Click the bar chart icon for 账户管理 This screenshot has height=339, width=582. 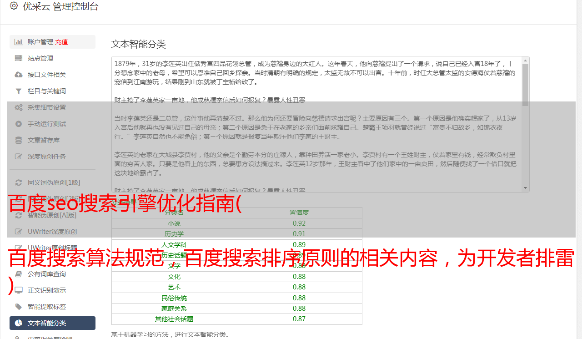coord(19,42)
